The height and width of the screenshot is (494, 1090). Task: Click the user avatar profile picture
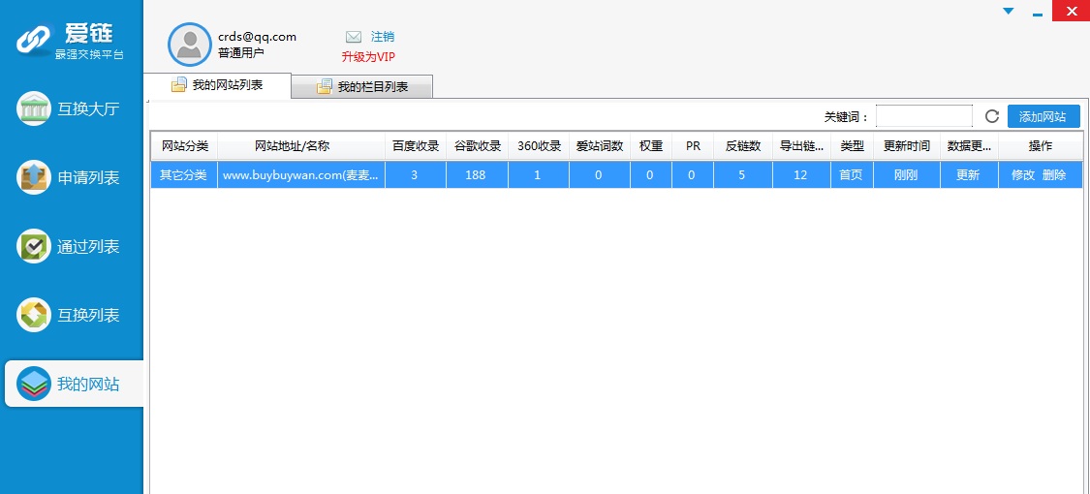[190, 45]
